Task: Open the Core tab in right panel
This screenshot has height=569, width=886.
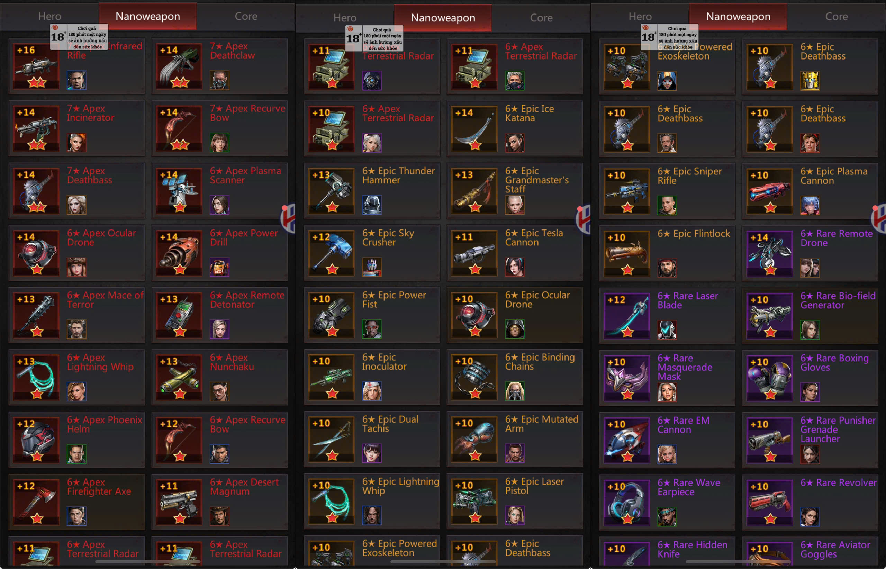Action: click(x=837, y=17)
